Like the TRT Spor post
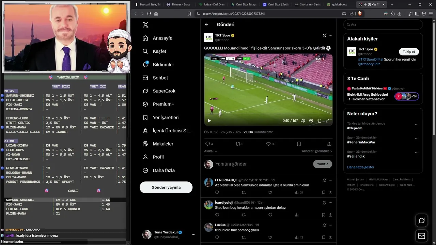This screenshot has height=245, width=436. click(x=270, y=144)
